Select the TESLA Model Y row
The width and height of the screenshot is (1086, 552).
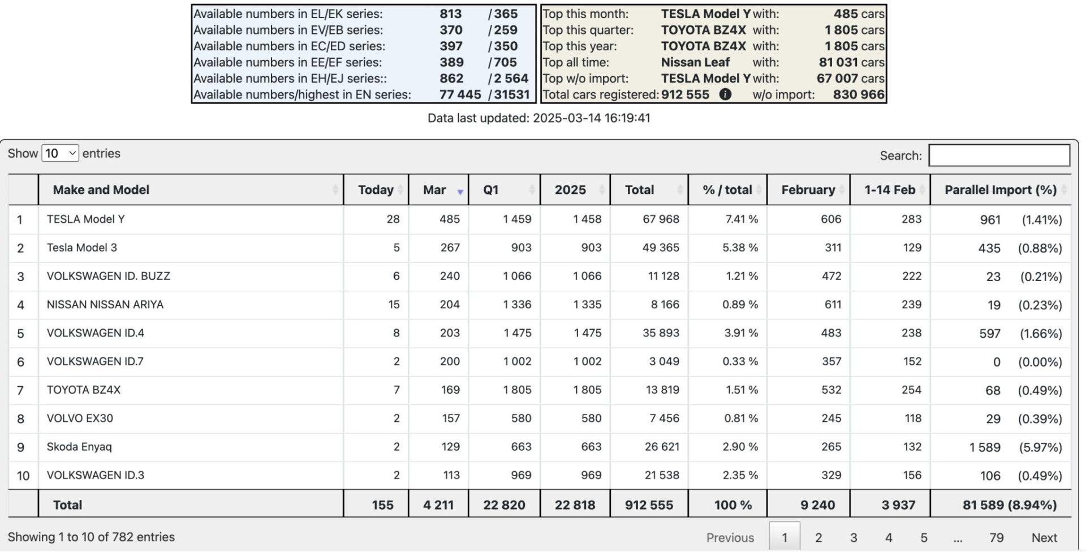click(85, 219)
